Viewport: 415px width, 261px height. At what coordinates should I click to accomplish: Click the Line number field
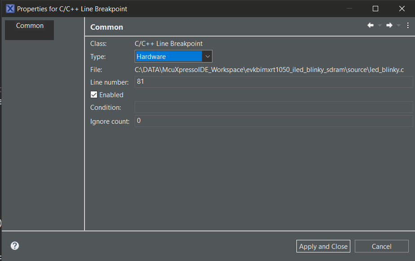274,82
